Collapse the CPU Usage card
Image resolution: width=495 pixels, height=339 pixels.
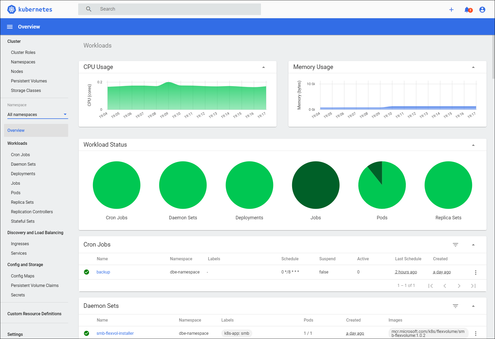(263, 67)
